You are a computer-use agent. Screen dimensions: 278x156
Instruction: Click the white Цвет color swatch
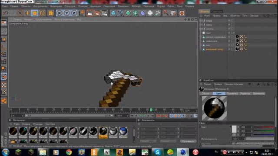[234, 129]
